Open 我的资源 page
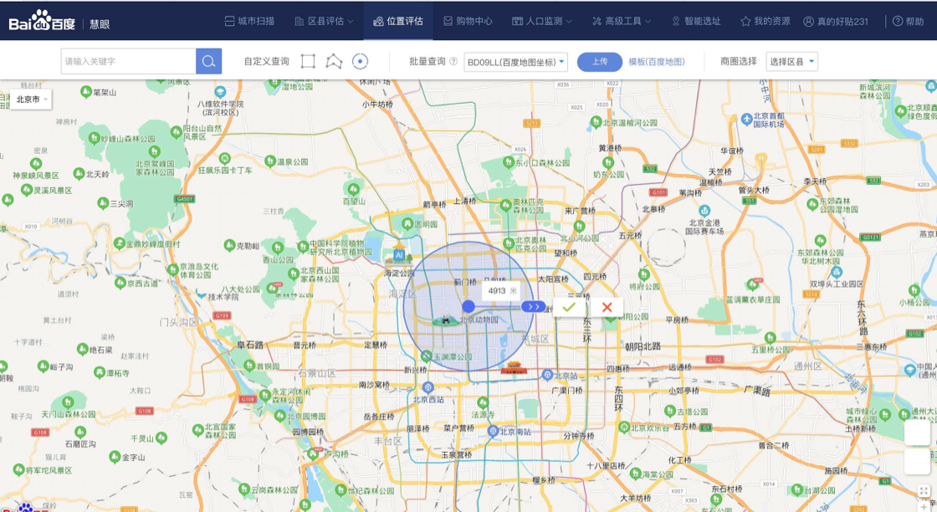The image size is (937, 512). (765, 21)
